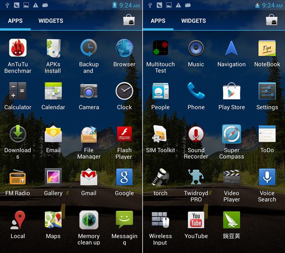This screenshot has width=285, height=253.
Task: Open Wireless Input app
Action: click(x=160, y=220)
